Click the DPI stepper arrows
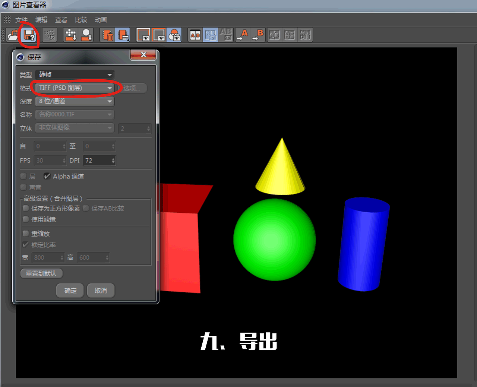 (113, 161)
